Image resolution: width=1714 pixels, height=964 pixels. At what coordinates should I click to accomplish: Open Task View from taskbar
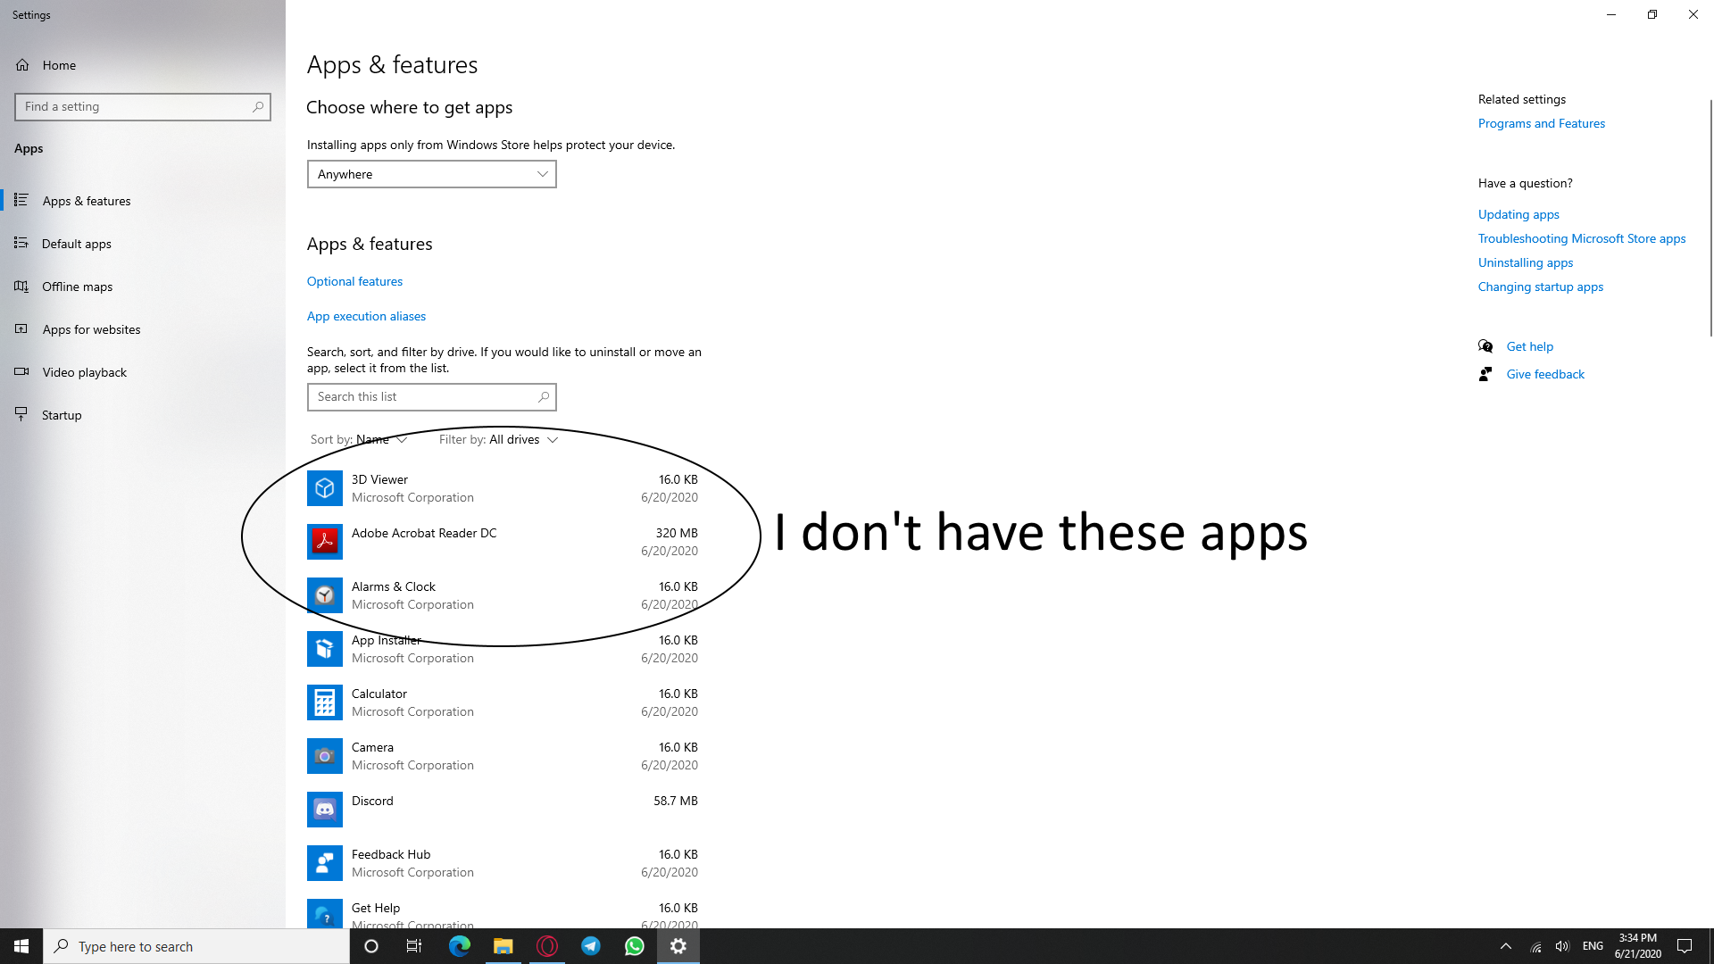click(414, 946)
